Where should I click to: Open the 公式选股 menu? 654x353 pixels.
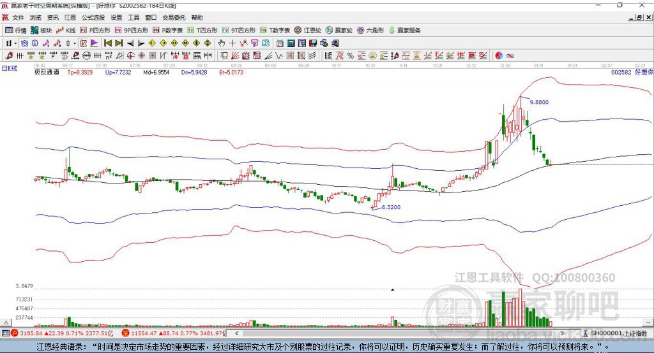[93, 18]
